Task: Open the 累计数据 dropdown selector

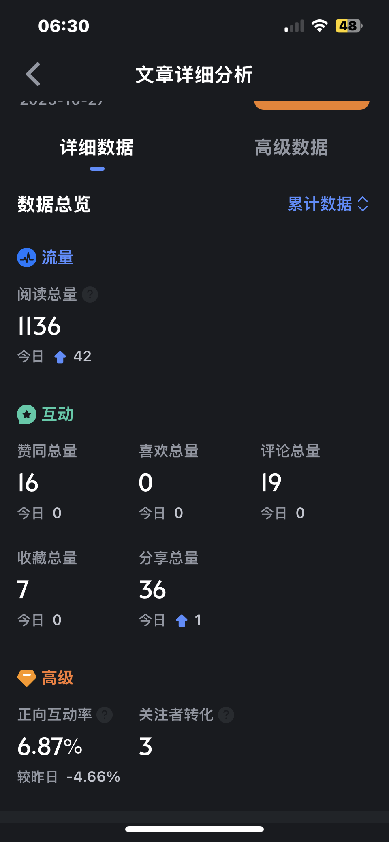Action: point(320,204)
